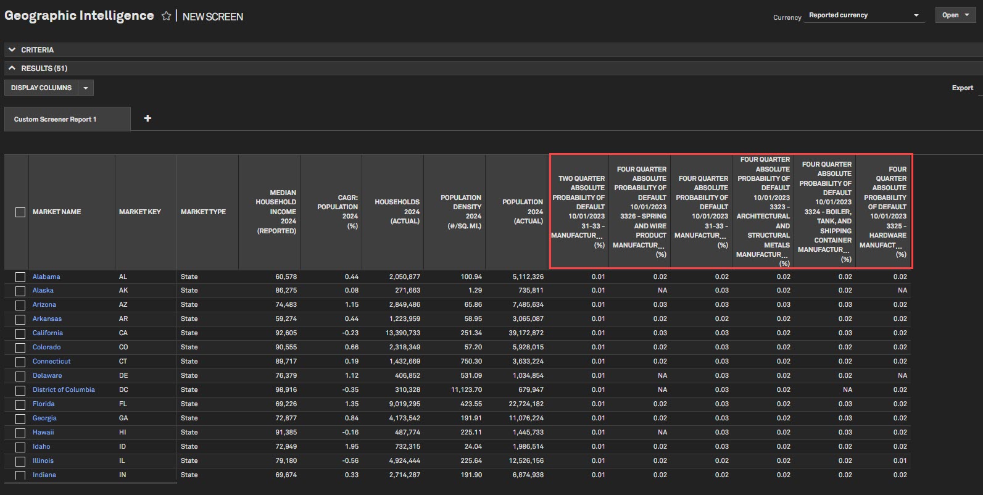The image size is (983, 495).
Task: Open the District of Columbia link
Action: click(64, 389)
